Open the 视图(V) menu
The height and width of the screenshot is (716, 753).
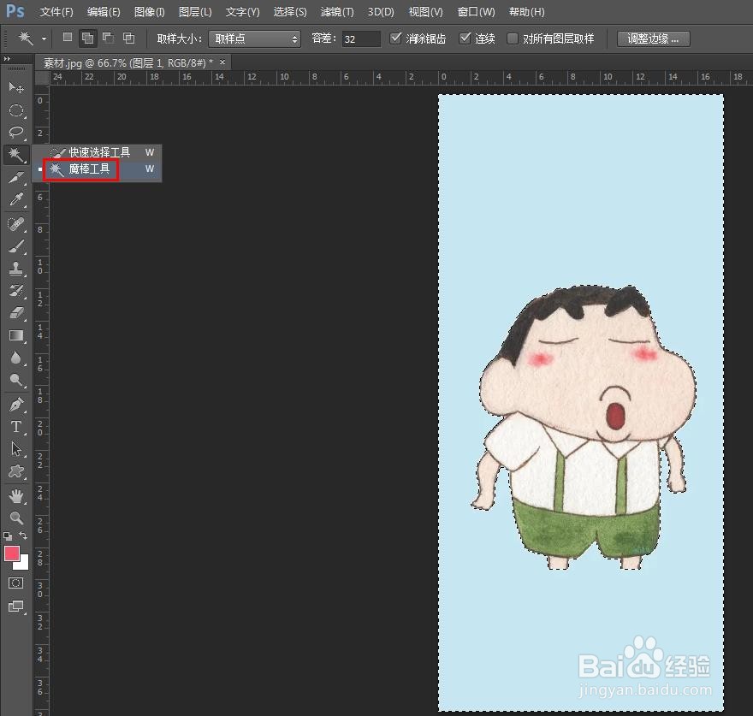tap(425, 11)
